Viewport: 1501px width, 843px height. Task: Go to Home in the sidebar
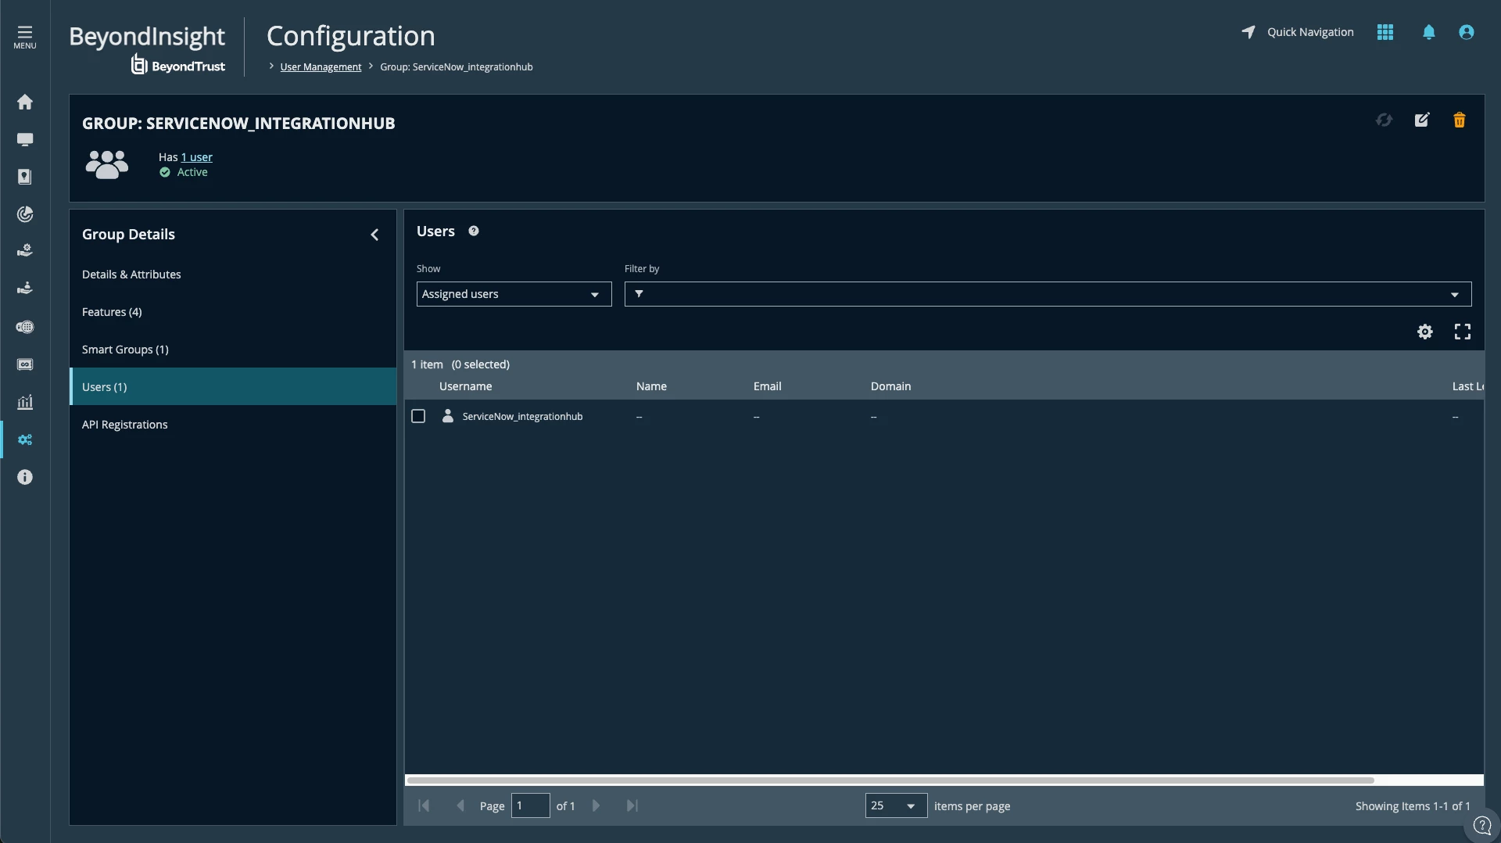[25, 102]
